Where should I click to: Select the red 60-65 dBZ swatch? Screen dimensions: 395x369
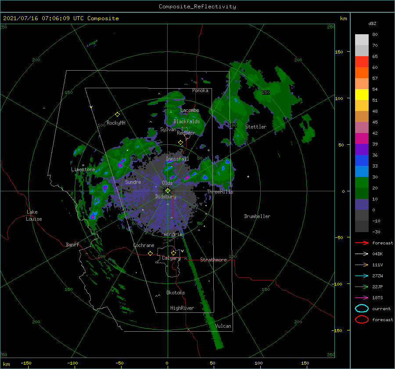click(362, 62)
